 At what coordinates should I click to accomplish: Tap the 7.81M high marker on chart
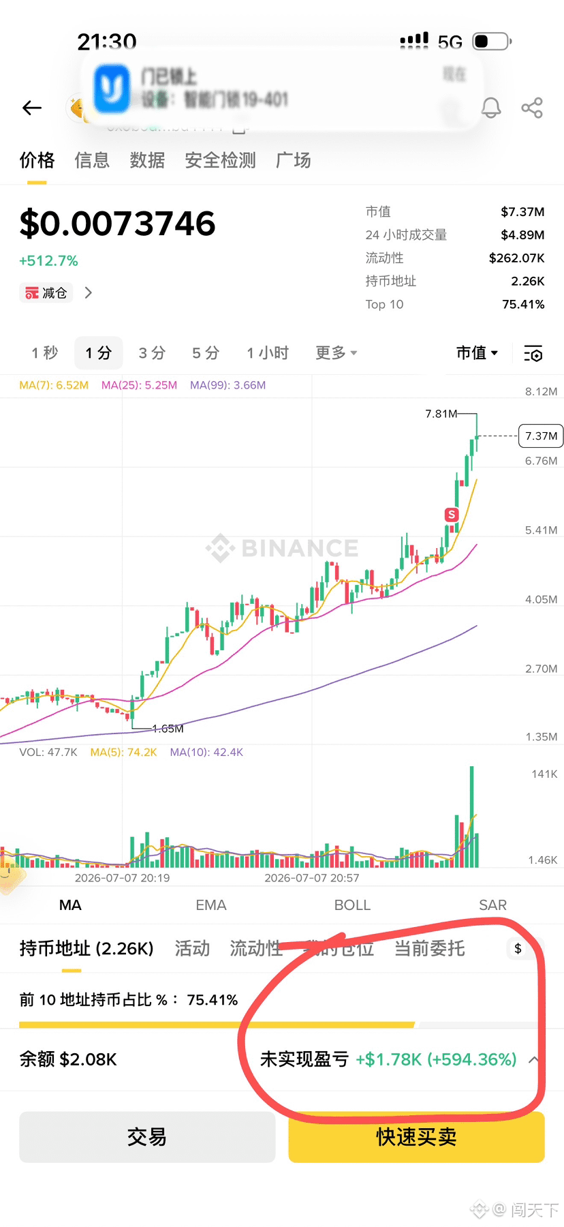[441, 414]
